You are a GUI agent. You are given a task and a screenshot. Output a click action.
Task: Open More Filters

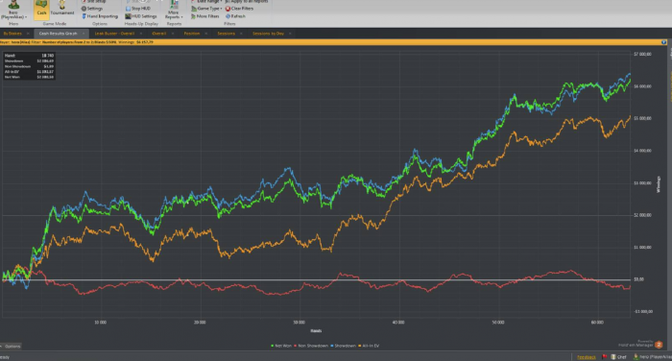click(x=204, y=16)
